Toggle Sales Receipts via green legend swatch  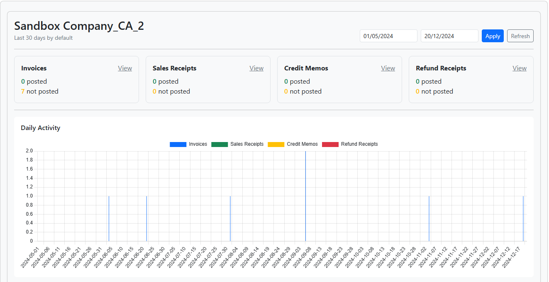point(220,144)
